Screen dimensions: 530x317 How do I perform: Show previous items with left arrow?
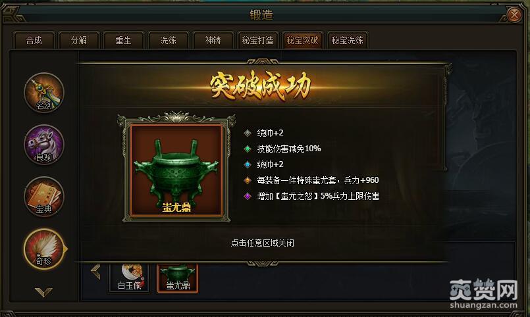point(95,272)
